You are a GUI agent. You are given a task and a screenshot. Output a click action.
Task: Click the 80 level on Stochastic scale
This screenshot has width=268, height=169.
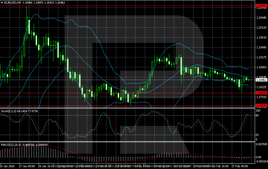click(257, 115)
